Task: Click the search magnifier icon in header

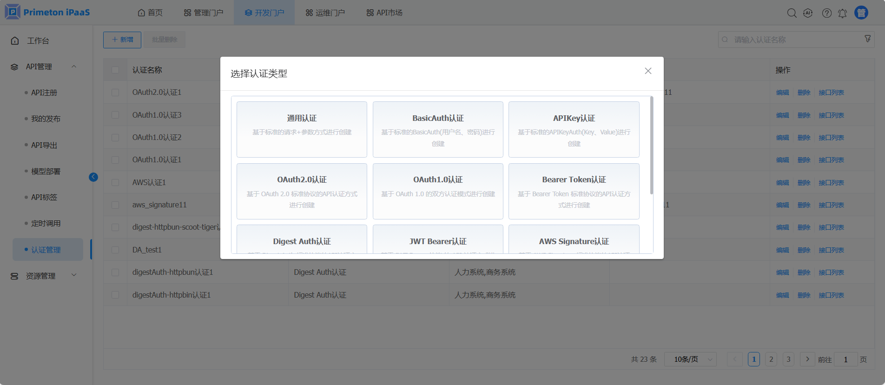Action: click(792, 13)
